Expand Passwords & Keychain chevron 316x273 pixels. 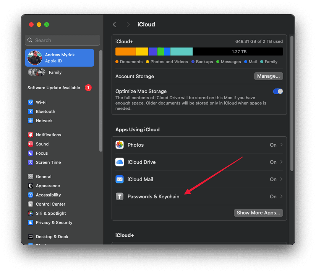(x=281, y=196)
